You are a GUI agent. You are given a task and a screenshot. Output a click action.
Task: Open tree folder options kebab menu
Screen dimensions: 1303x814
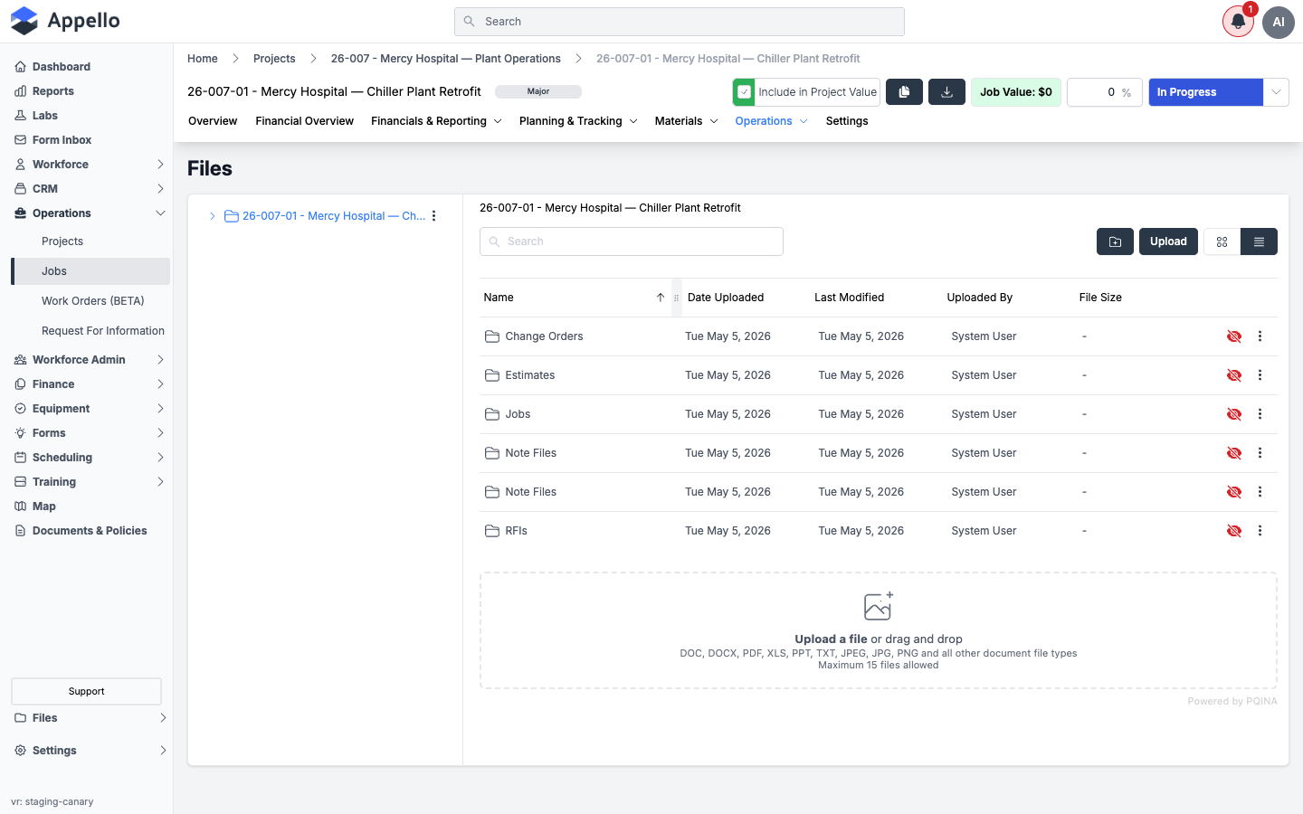click(x=434, y=216)
